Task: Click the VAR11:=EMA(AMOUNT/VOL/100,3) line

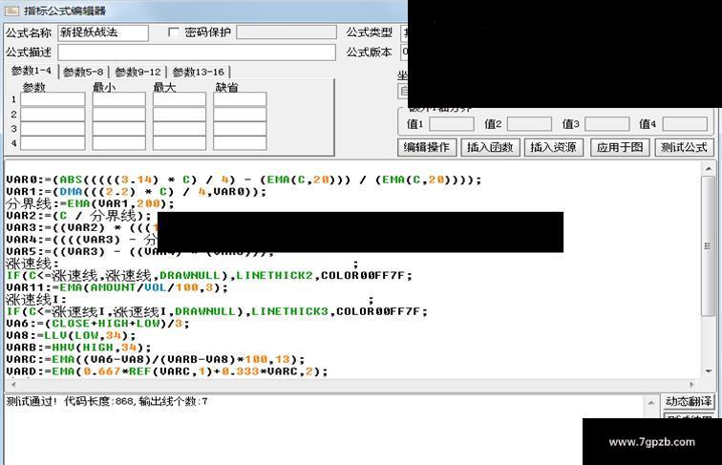Action: 117,287
